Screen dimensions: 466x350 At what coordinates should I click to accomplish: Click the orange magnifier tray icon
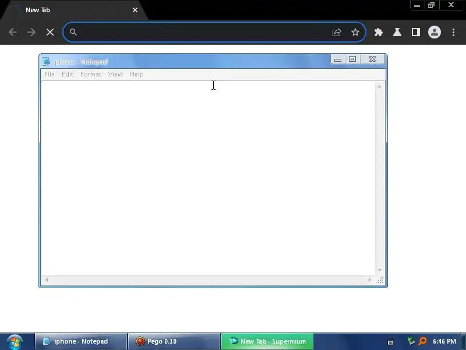pos(422,341)
